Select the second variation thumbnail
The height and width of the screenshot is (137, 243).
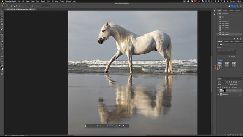[227, 64]
